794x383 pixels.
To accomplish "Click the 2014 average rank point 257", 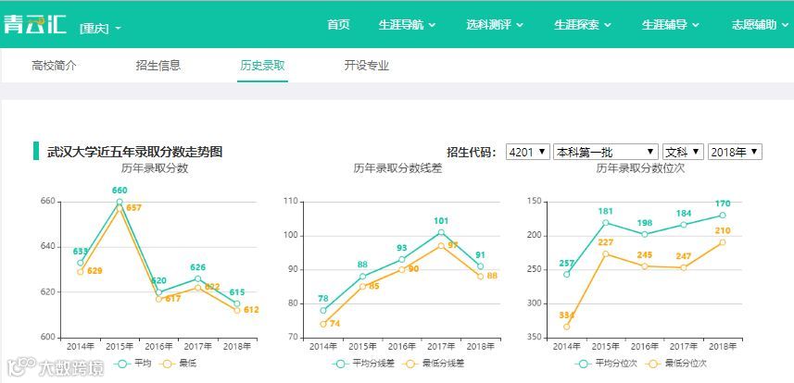I will 567,274.
